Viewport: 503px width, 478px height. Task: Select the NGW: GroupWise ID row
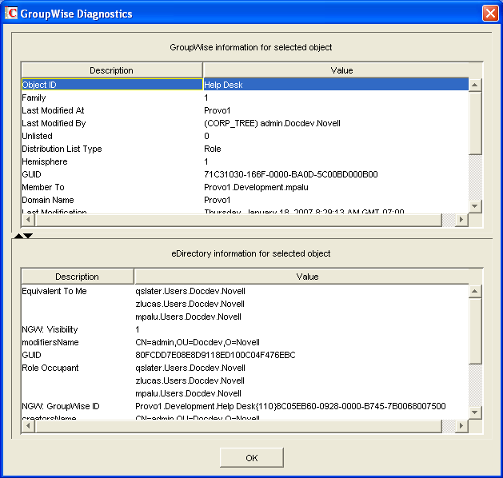(245, 407)
